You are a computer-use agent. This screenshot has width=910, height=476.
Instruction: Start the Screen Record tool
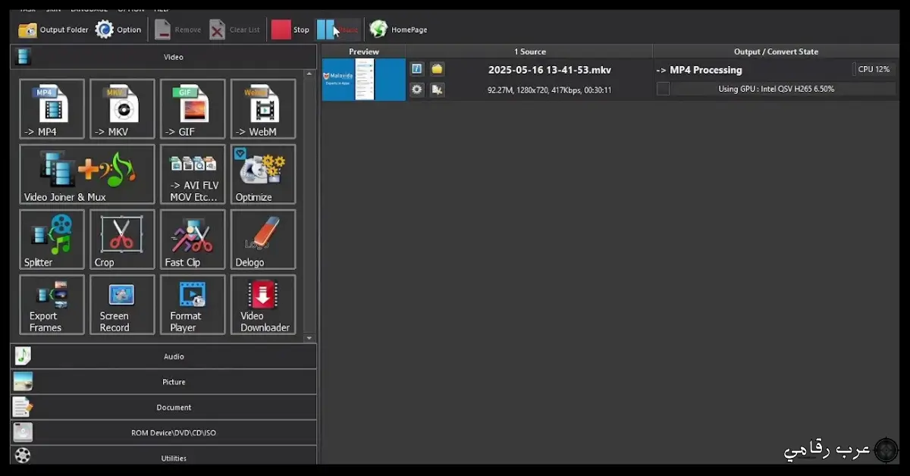point(121,305)
